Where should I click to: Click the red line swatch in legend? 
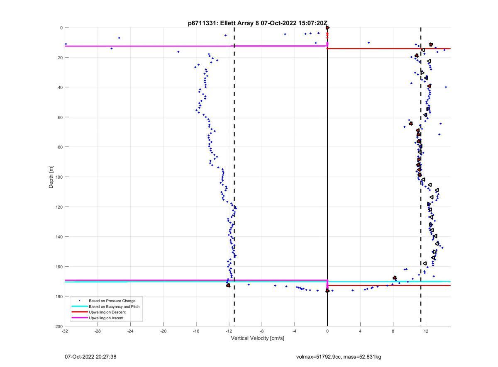(79, 312)
